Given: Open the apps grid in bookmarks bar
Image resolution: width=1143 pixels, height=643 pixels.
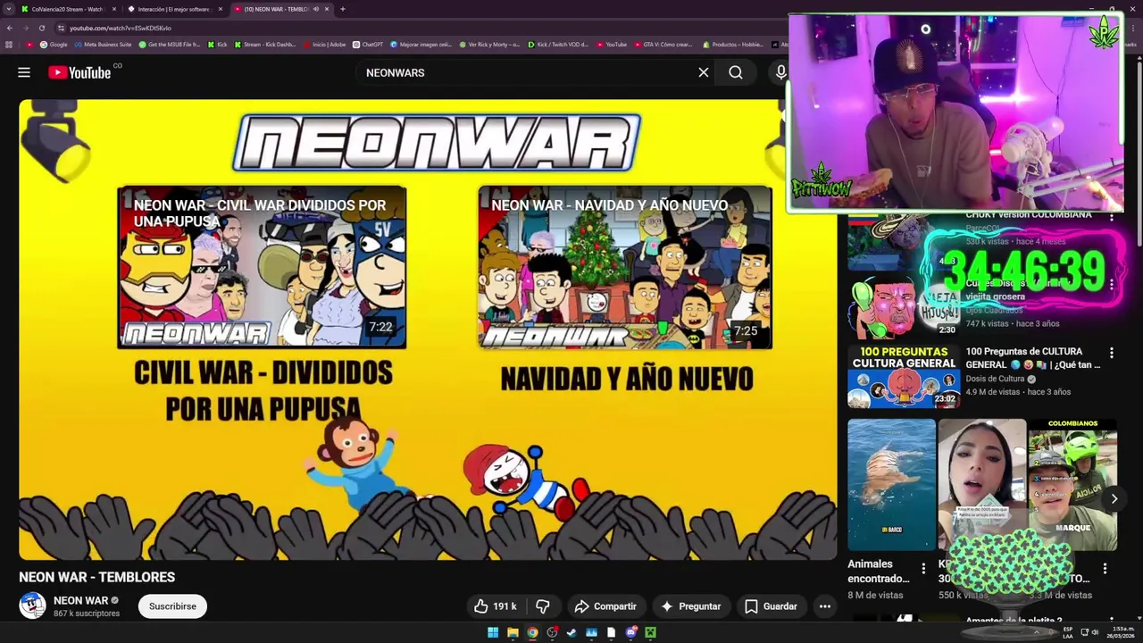Looking at the screenshot, I should (x=10, y=45).
